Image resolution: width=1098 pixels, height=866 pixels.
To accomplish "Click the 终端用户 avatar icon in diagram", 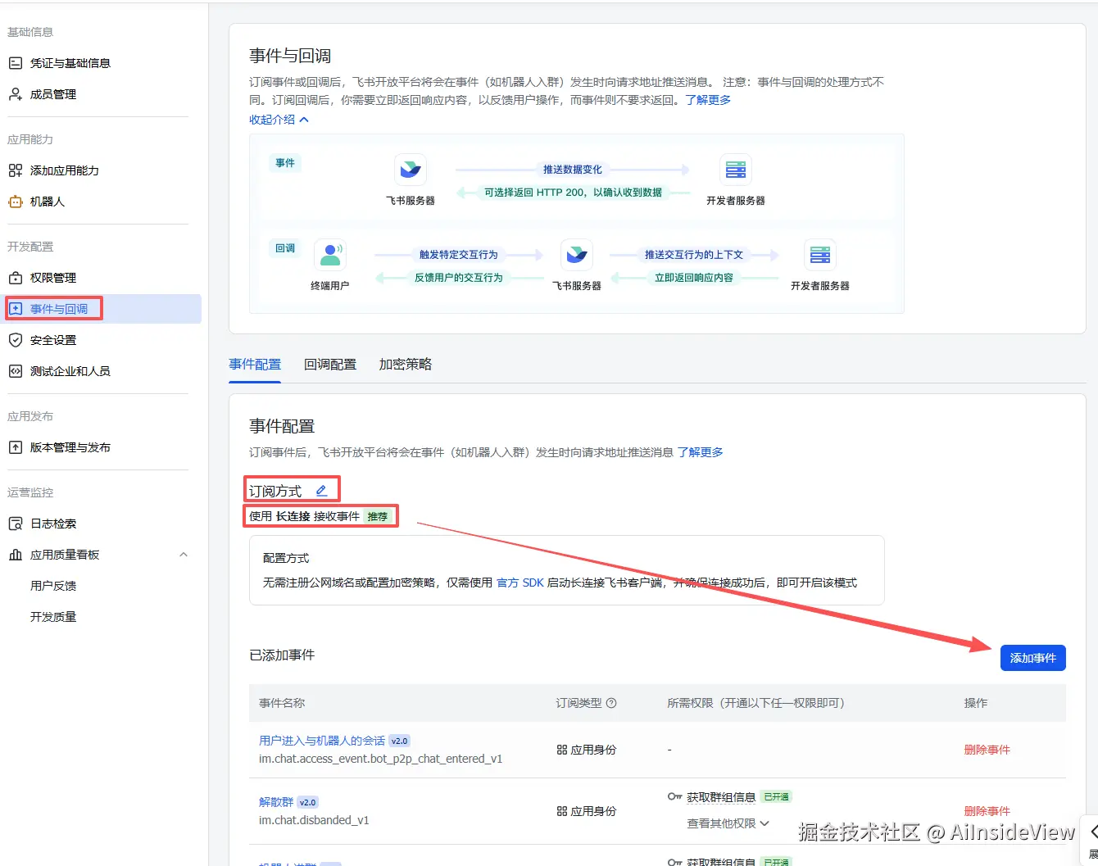I will tap(330, 255).
